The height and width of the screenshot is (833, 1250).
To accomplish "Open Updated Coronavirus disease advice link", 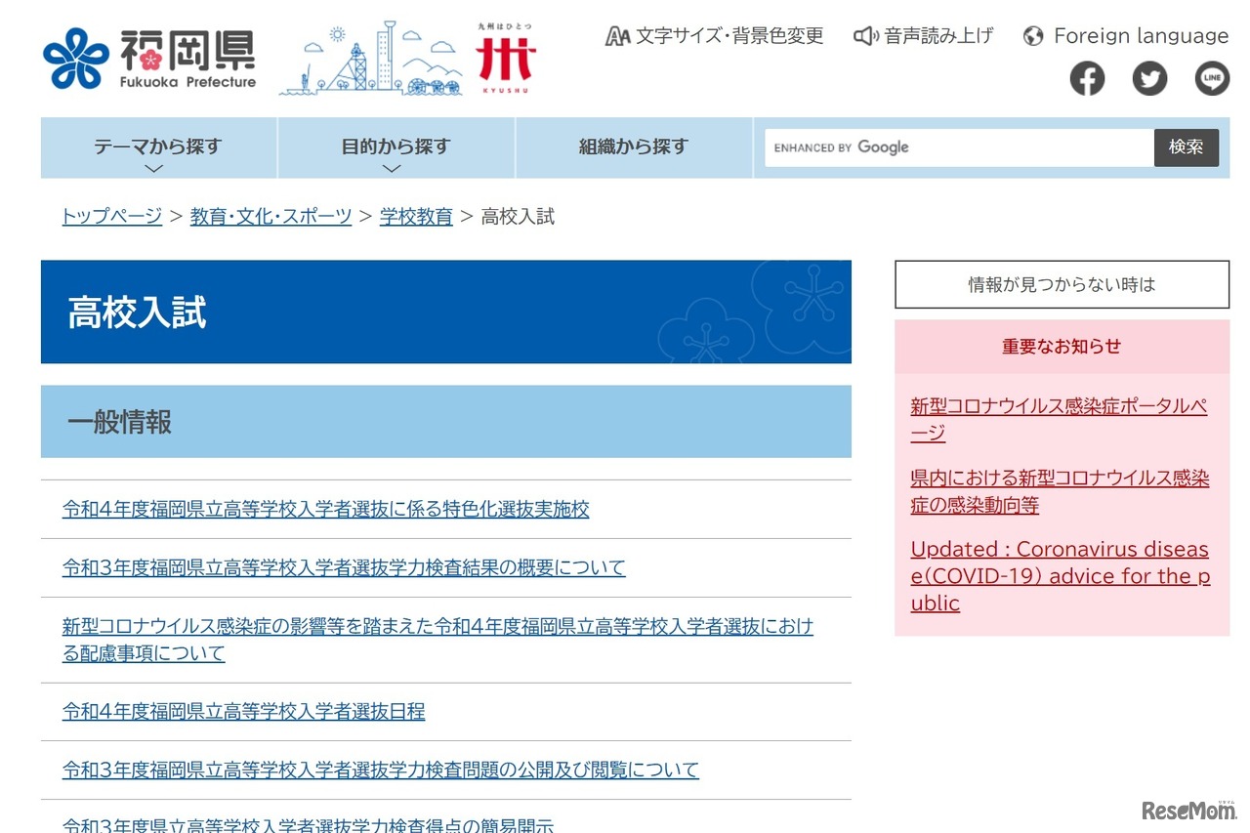I will (1060, 576).
